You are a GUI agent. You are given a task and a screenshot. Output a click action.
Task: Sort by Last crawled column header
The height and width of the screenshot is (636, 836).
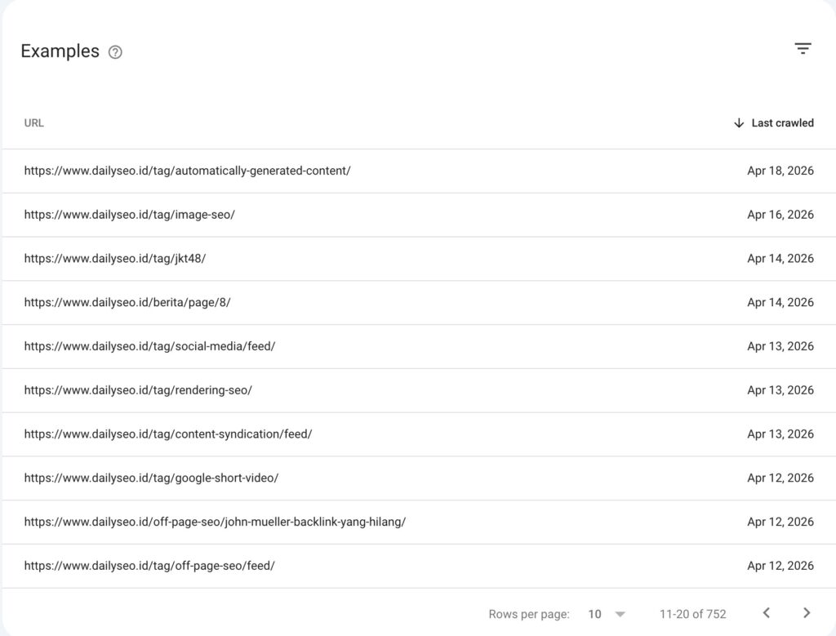click(x=782, y=123)
